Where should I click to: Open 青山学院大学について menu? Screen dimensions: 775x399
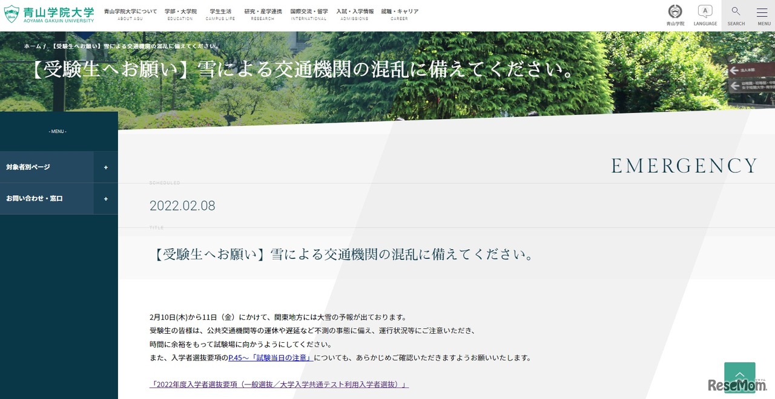coord(130,15)
